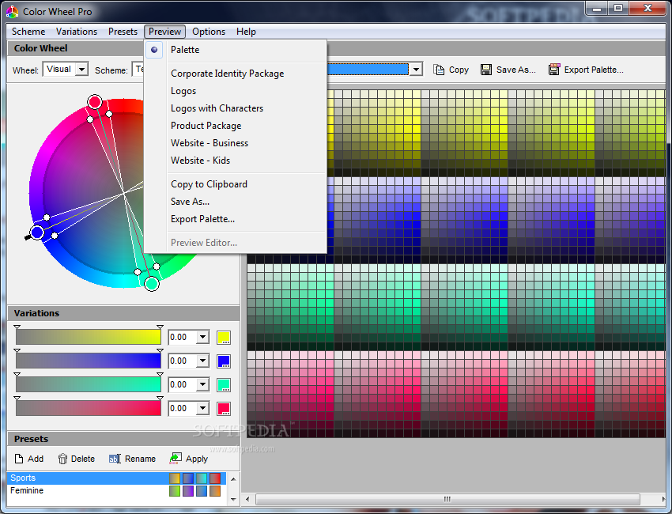Click the Save As... toolbar button label
672x514 pixels.
pos(516,70)
